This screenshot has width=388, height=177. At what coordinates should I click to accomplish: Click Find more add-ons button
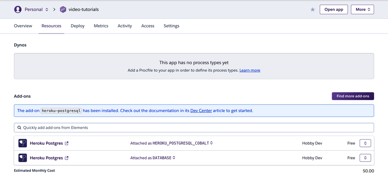point(353,96)
